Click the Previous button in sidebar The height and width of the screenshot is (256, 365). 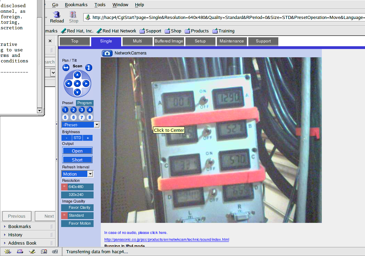tap(17, 216)
